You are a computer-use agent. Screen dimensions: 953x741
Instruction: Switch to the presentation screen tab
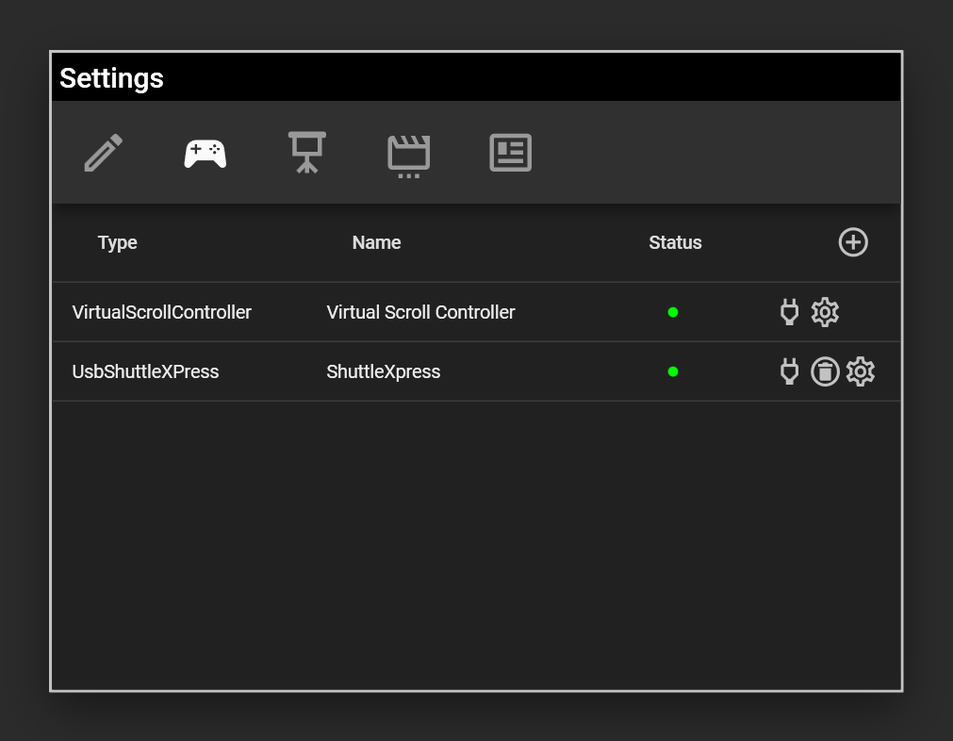[x=306, y=153]
